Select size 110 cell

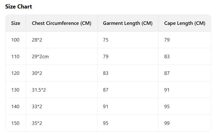15,57
